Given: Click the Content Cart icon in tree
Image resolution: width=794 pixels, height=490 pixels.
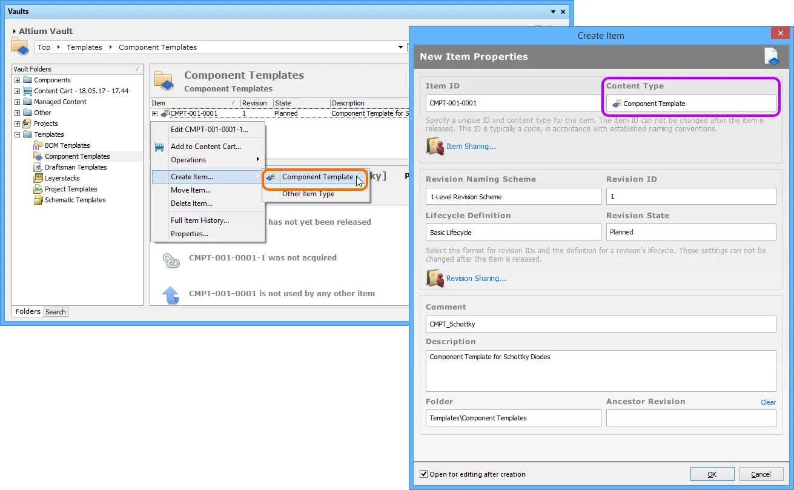Looking at the screenshot, I should pyautogui.click(x=27, y=91).
